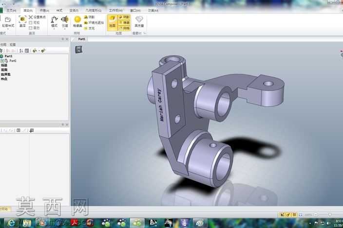Click grid icon in status bar
The image size is (343, 228).
point(294,215)
